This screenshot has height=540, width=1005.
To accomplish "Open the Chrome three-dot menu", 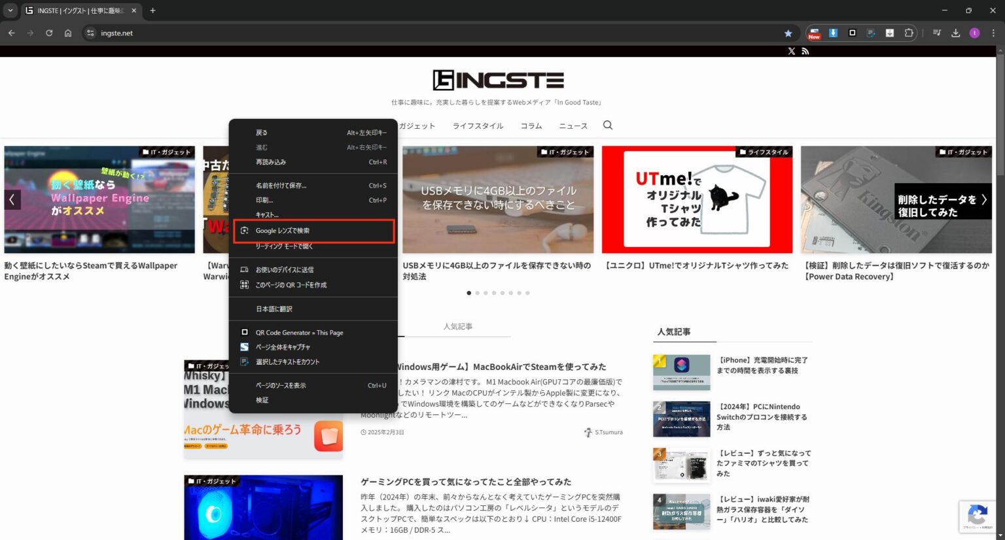I will (993, 33).
